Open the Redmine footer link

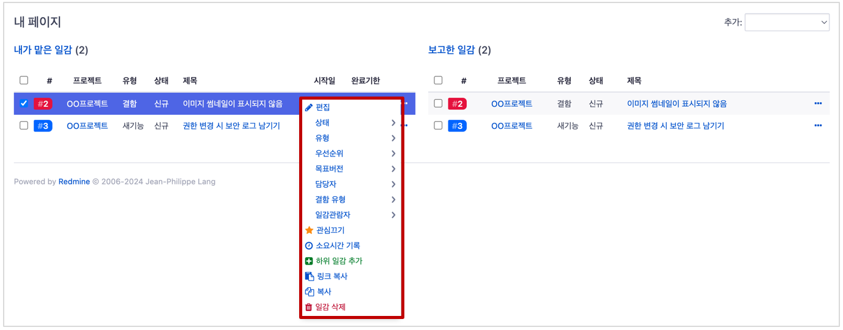74,182
